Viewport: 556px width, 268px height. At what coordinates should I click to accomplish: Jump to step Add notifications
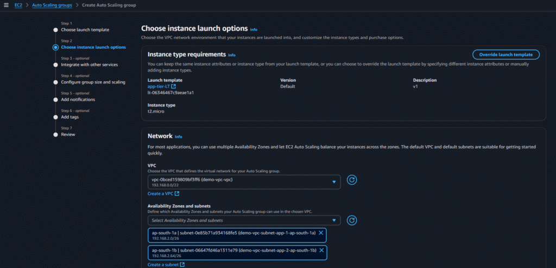coord(78,100)
